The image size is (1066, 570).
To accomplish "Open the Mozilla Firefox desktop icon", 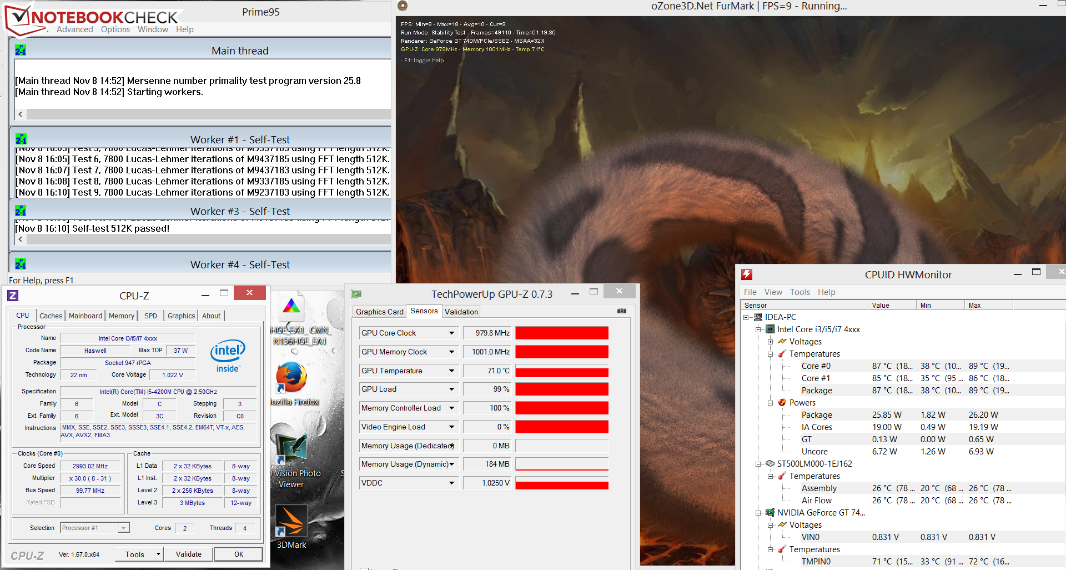I will (291, 378).
